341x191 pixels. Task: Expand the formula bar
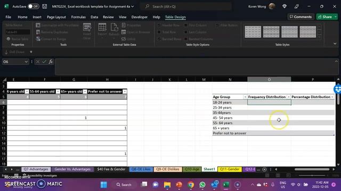[336, 62]
